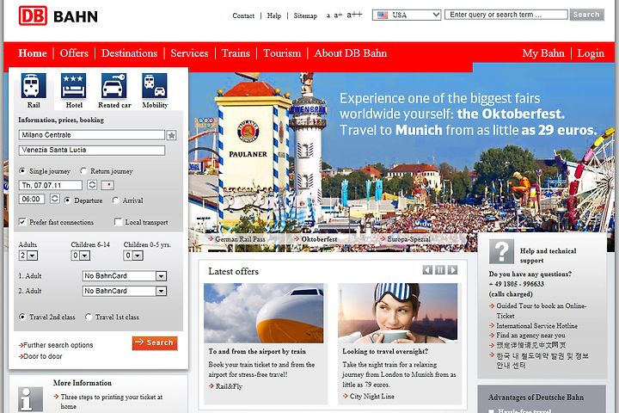Screen dimensions: 619x413
Task: Select the Rail booking tab icon
Action: (x=34, y=85)
